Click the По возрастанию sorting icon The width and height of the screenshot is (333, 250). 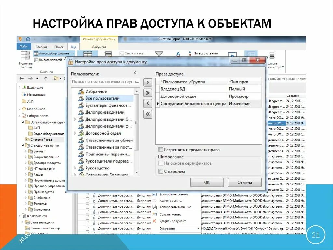click(191, 52)
